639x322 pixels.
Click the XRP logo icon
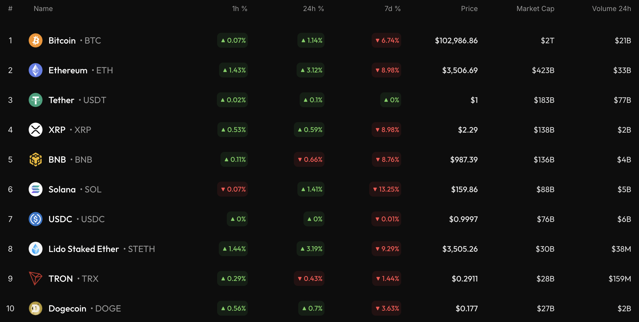[x=36, y=130]
